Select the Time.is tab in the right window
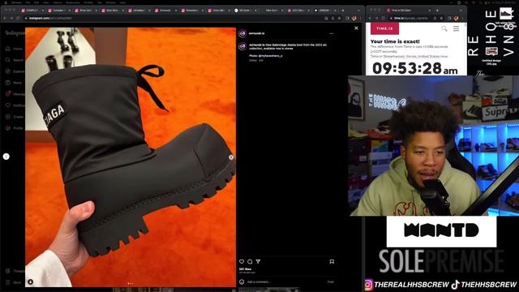This screenshot has width=519, height=292. (410, 11)
